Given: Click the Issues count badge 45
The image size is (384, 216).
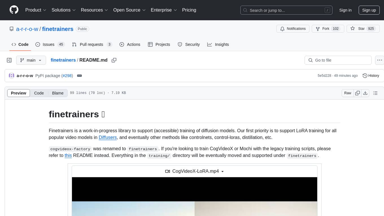Looking at the screenshot, I should coord(61,44).
